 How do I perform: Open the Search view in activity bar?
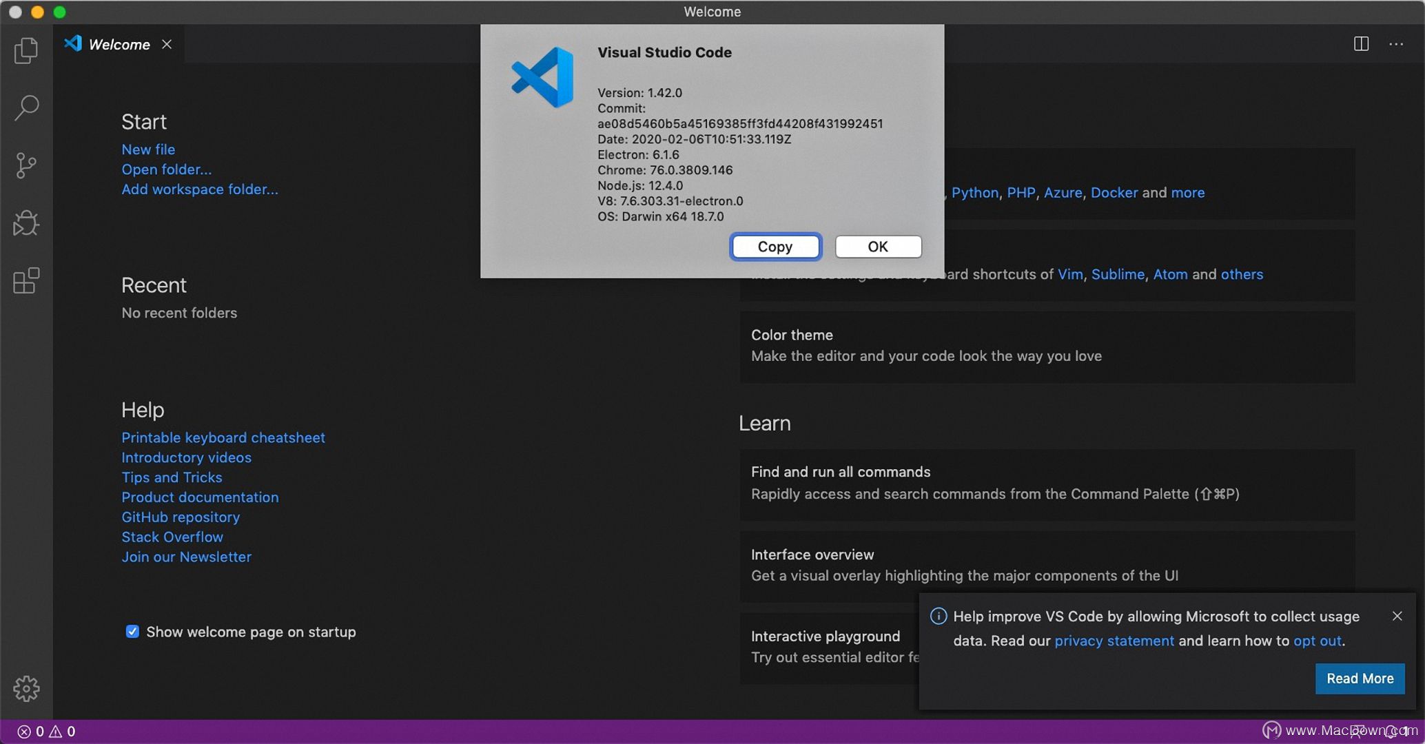click(26, 107)
